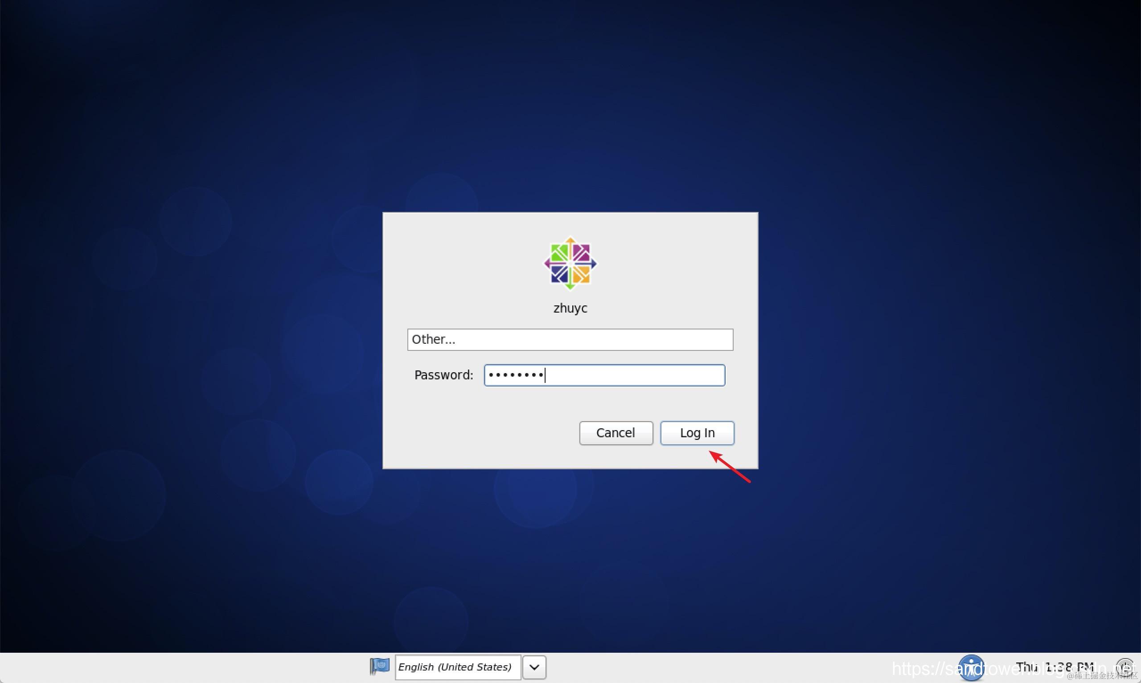Click the English (United States) language box
The width and height of the screenshot is (1141, 683).
(457, 667)
